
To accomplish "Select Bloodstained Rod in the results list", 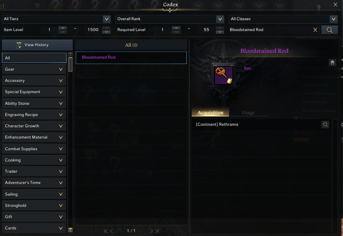I will pos(131,57).
